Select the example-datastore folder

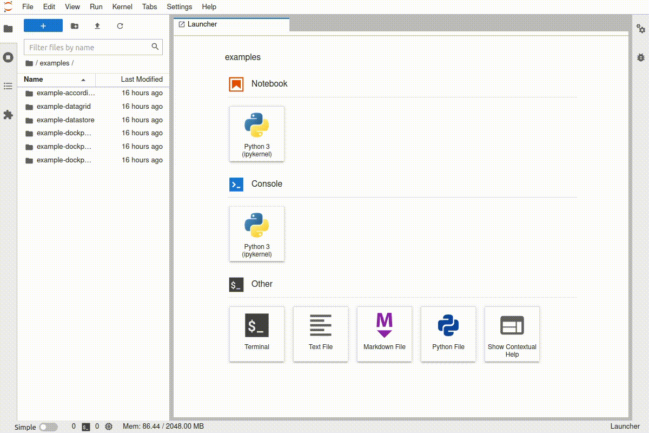click(94, 120)
